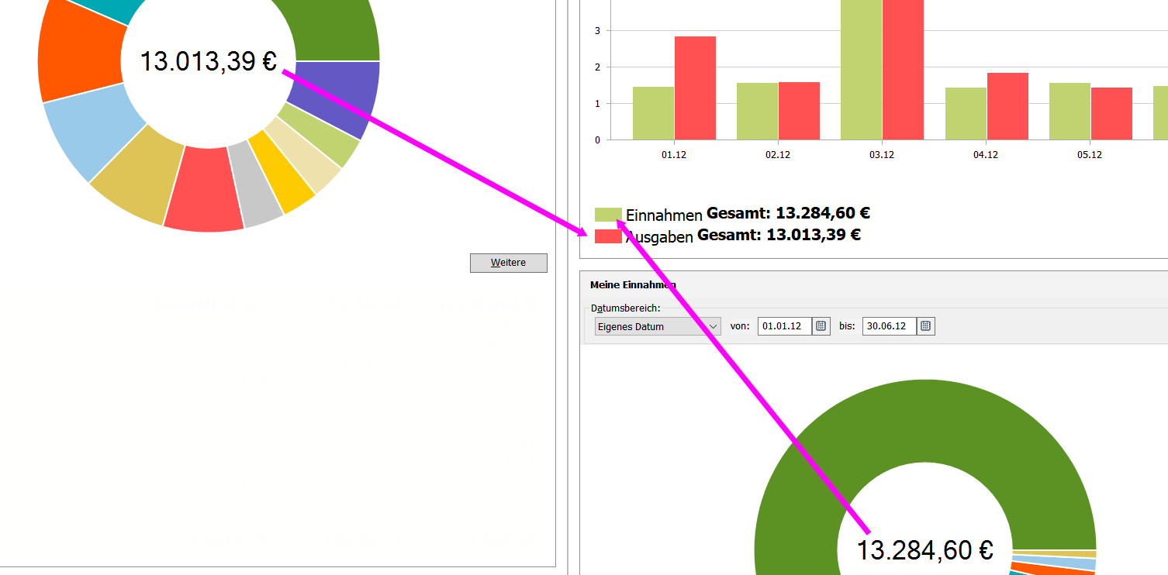This screenshot has height=575, width=1168.
Task: Click the red Ausgaben bar for 04.12
Action: coord(1007,106)
